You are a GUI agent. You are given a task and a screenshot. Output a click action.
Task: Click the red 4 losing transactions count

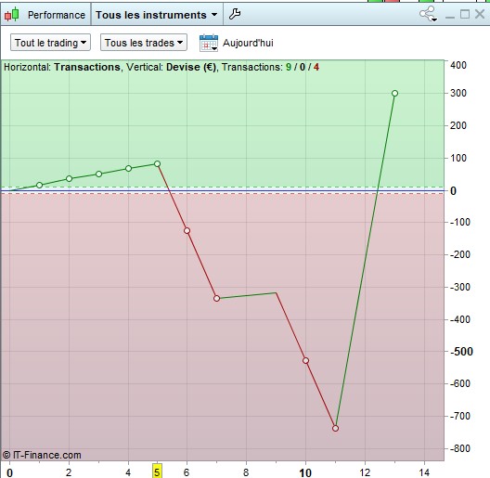[316, 67]
